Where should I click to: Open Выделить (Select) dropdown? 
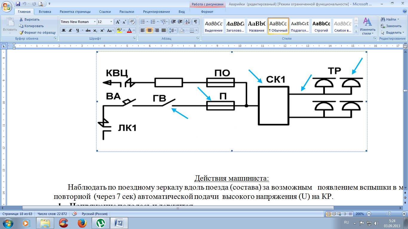[x=392, y=33]
